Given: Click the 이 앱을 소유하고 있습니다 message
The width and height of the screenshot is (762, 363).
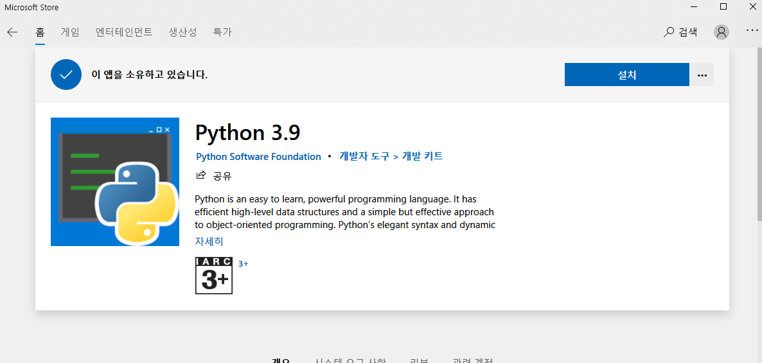Looking at the screenshot, I should (x=150, y=75).
